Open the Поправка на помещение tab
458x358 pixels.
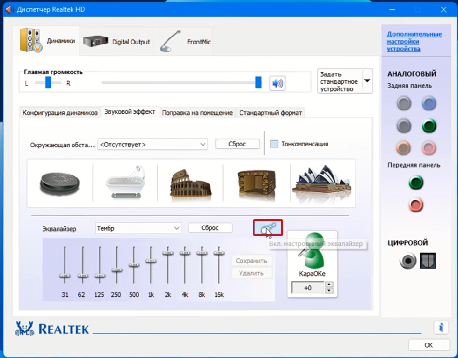coord(197,113)
